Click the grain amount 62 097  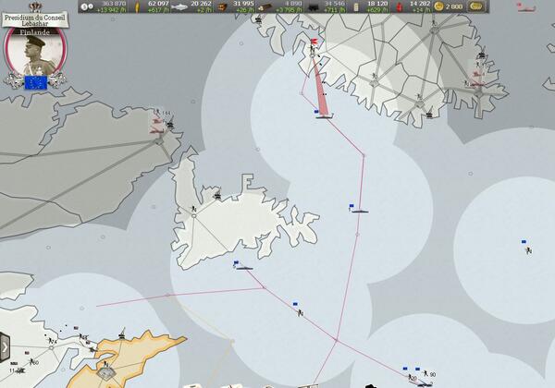coord(158,4)
